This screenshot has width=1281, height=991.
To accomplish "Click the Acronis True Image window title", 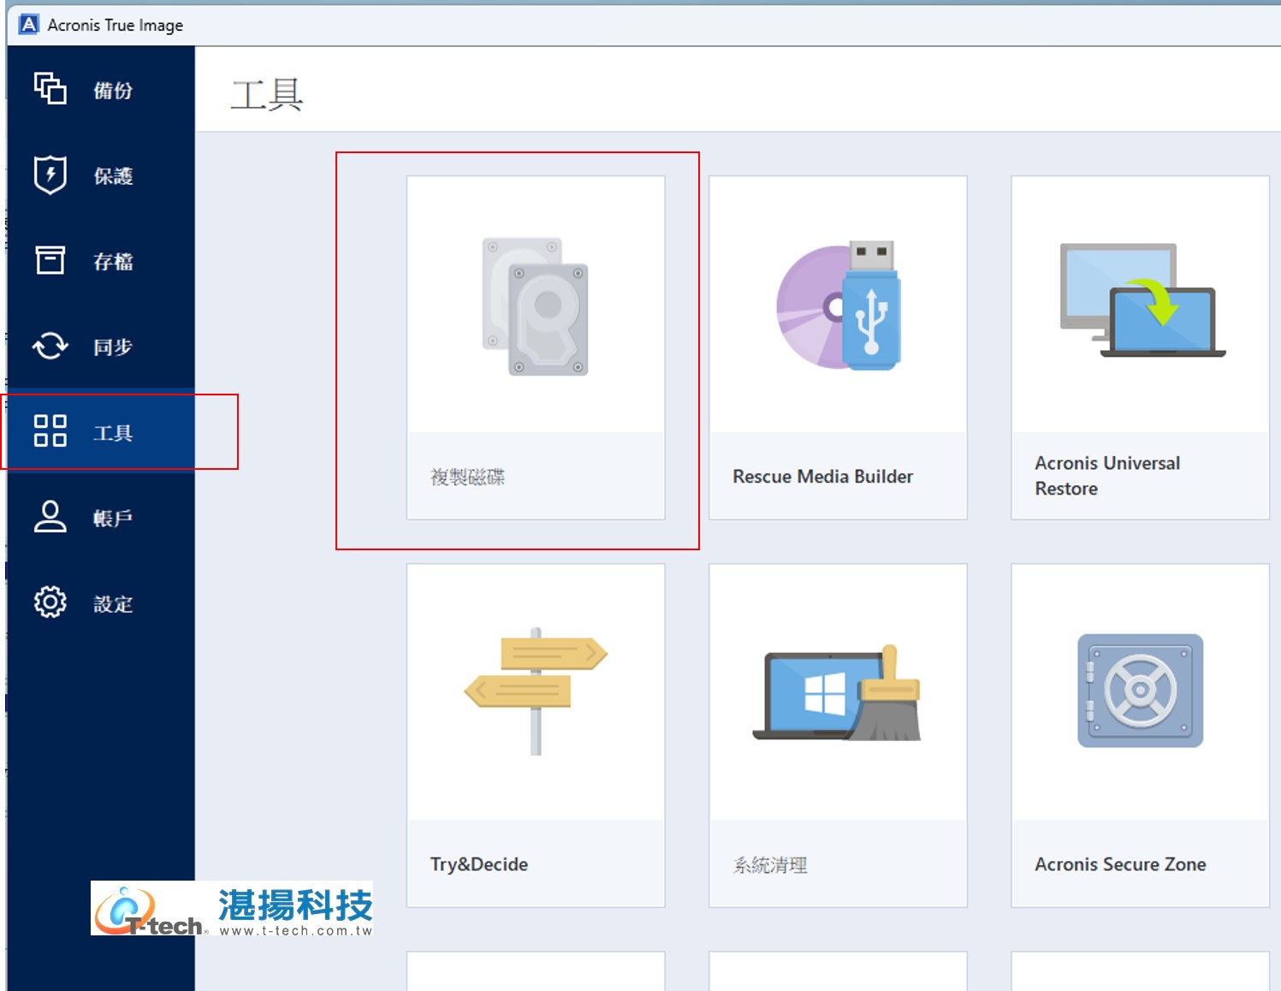I will click(x=115, y=25).
